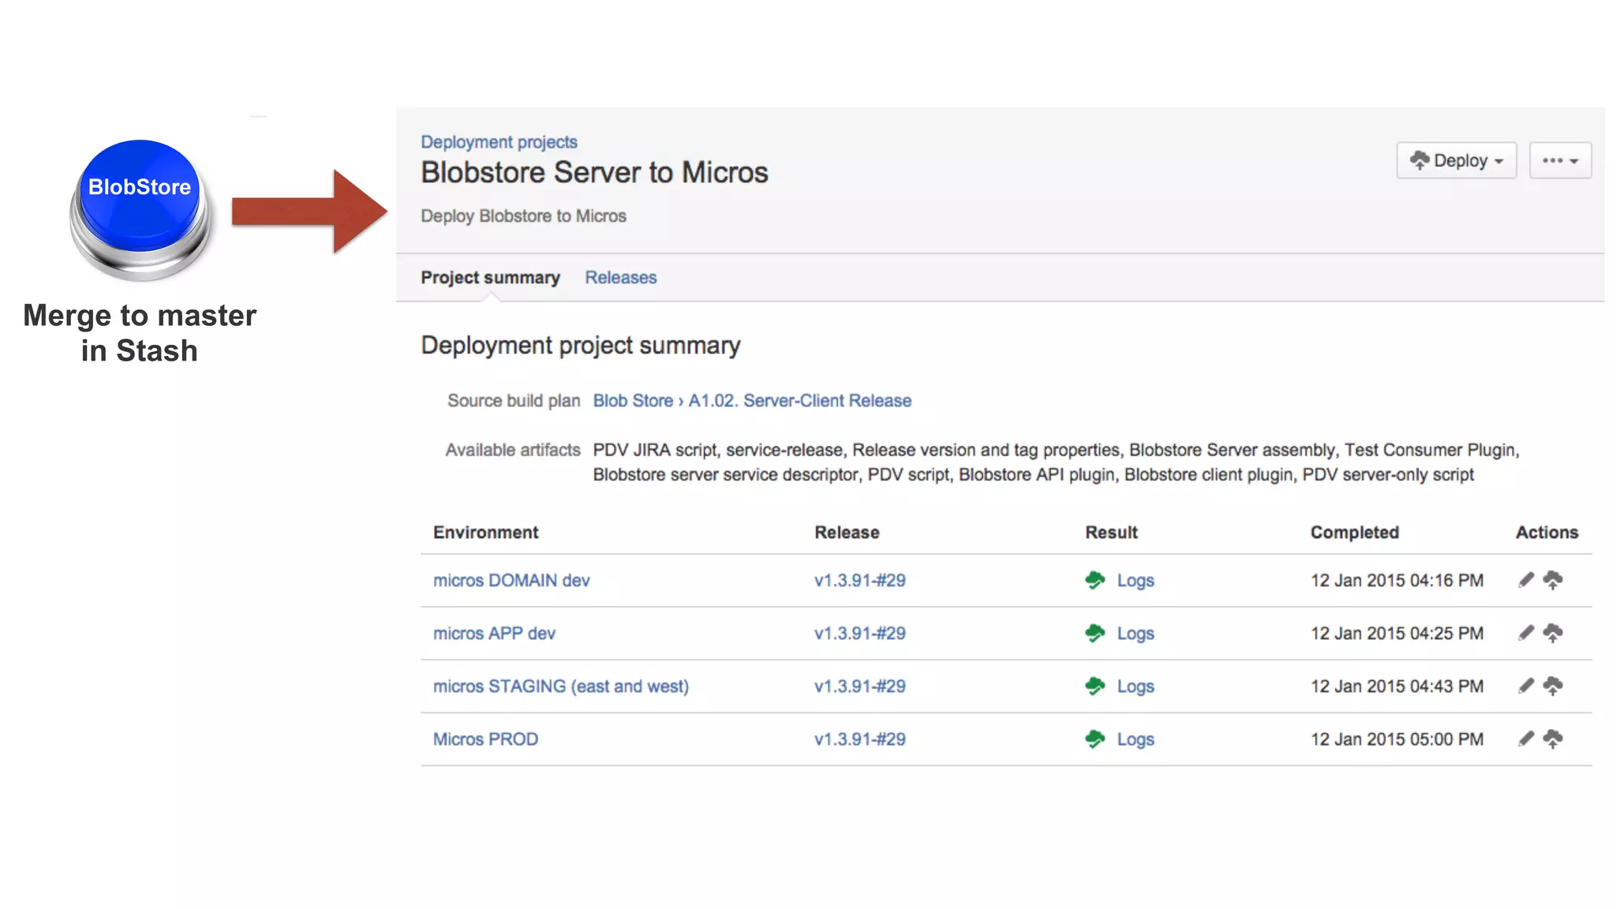
Task: Click green success icon in micros DOMAIN dev row
Action: click(1095, 580)
